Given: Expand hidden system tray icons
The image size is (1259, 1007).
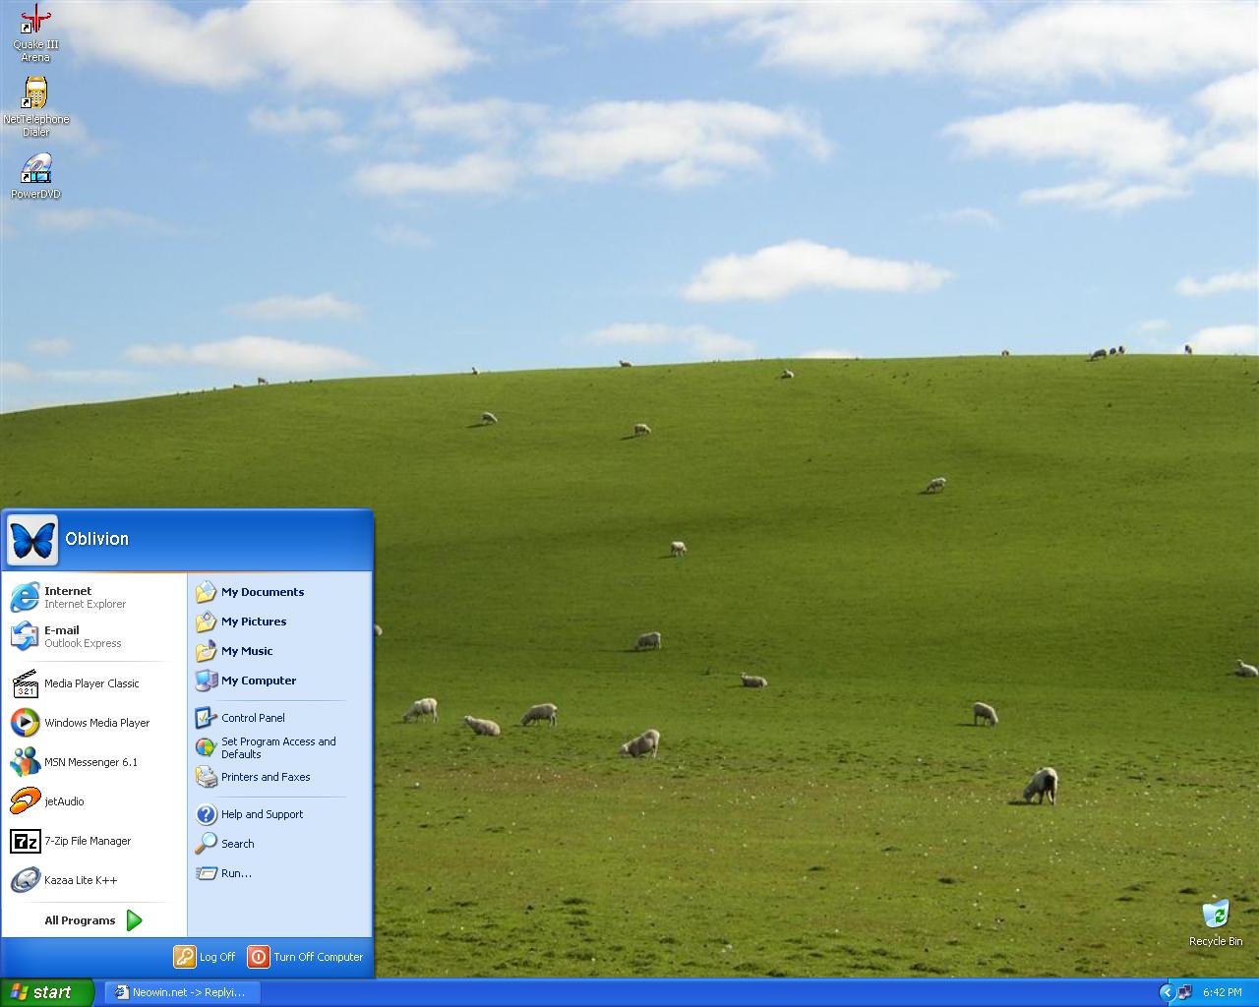Looking at the screenshot, I should [x=1167, y=992].
